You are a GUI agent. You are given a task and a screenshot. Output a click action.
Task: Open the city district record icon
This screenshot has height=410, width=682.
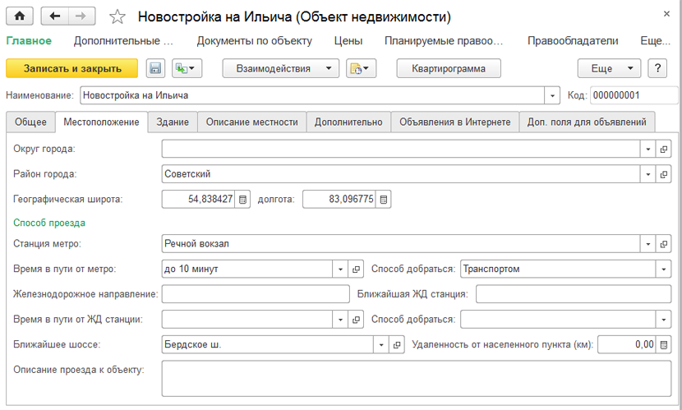coord(664,174)
